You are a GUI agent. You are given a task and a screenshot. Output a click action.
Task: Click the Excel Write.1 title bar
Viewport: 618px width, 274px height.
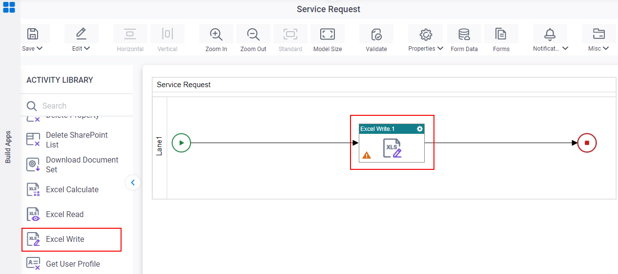coord(391,128)
